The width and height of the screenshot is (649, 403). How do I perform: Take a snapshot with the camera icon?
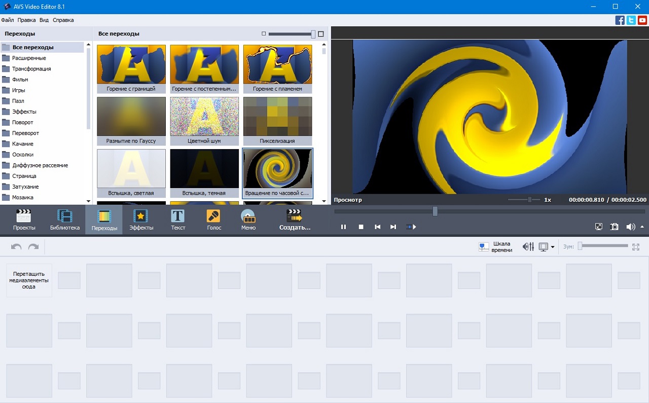point(614,227)
